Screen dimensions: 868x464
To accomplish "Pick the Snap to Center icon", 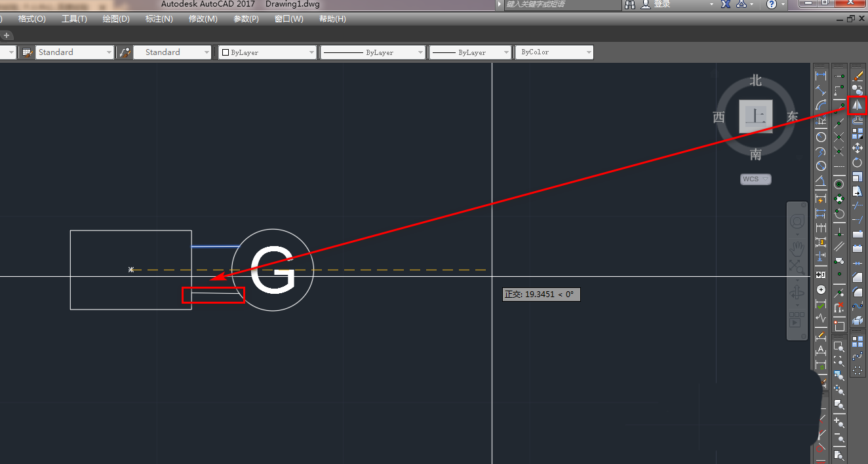I will (x=838, y=185).
